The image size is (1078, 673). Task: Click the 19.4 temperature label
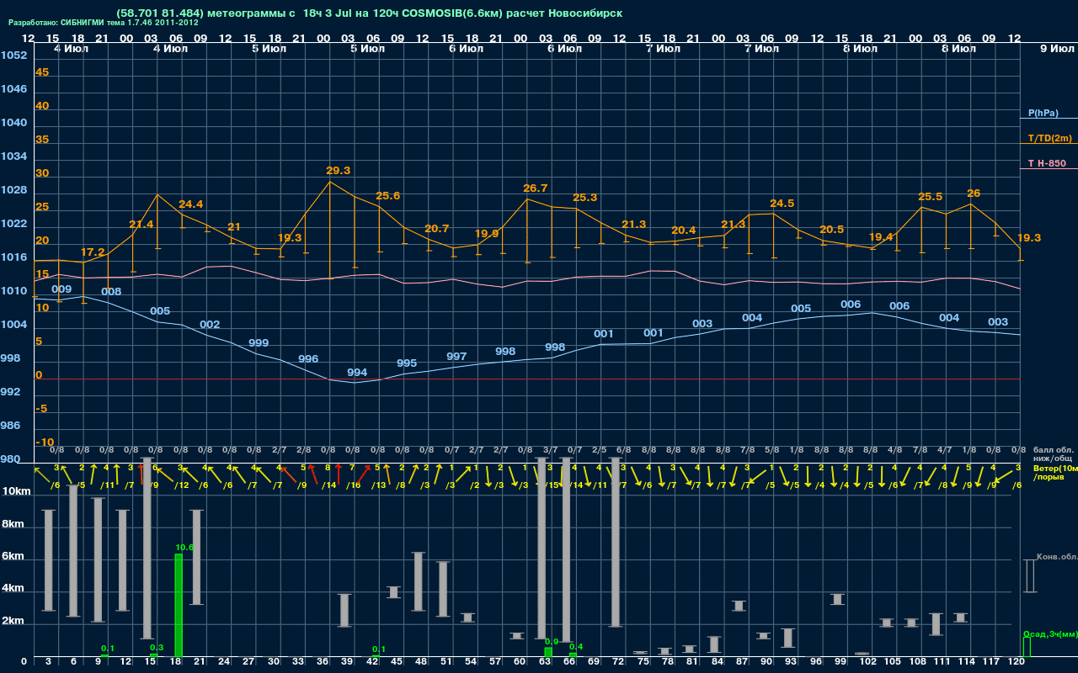(x=880, y=237)
